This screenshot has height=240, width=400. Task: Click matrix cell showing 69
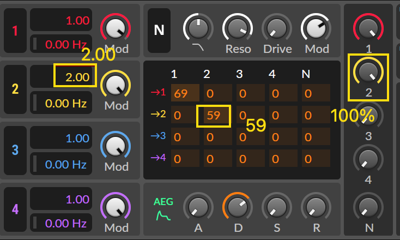(185, 93)
